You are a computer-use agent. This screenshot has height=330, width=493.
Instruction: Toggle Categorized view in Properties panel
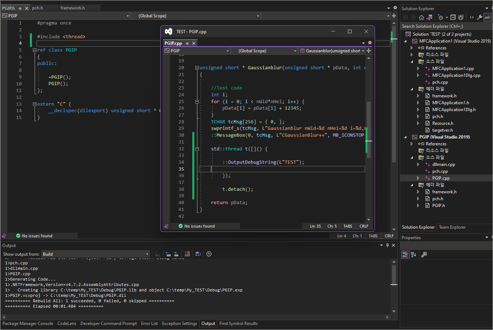[x=405, y=255]
